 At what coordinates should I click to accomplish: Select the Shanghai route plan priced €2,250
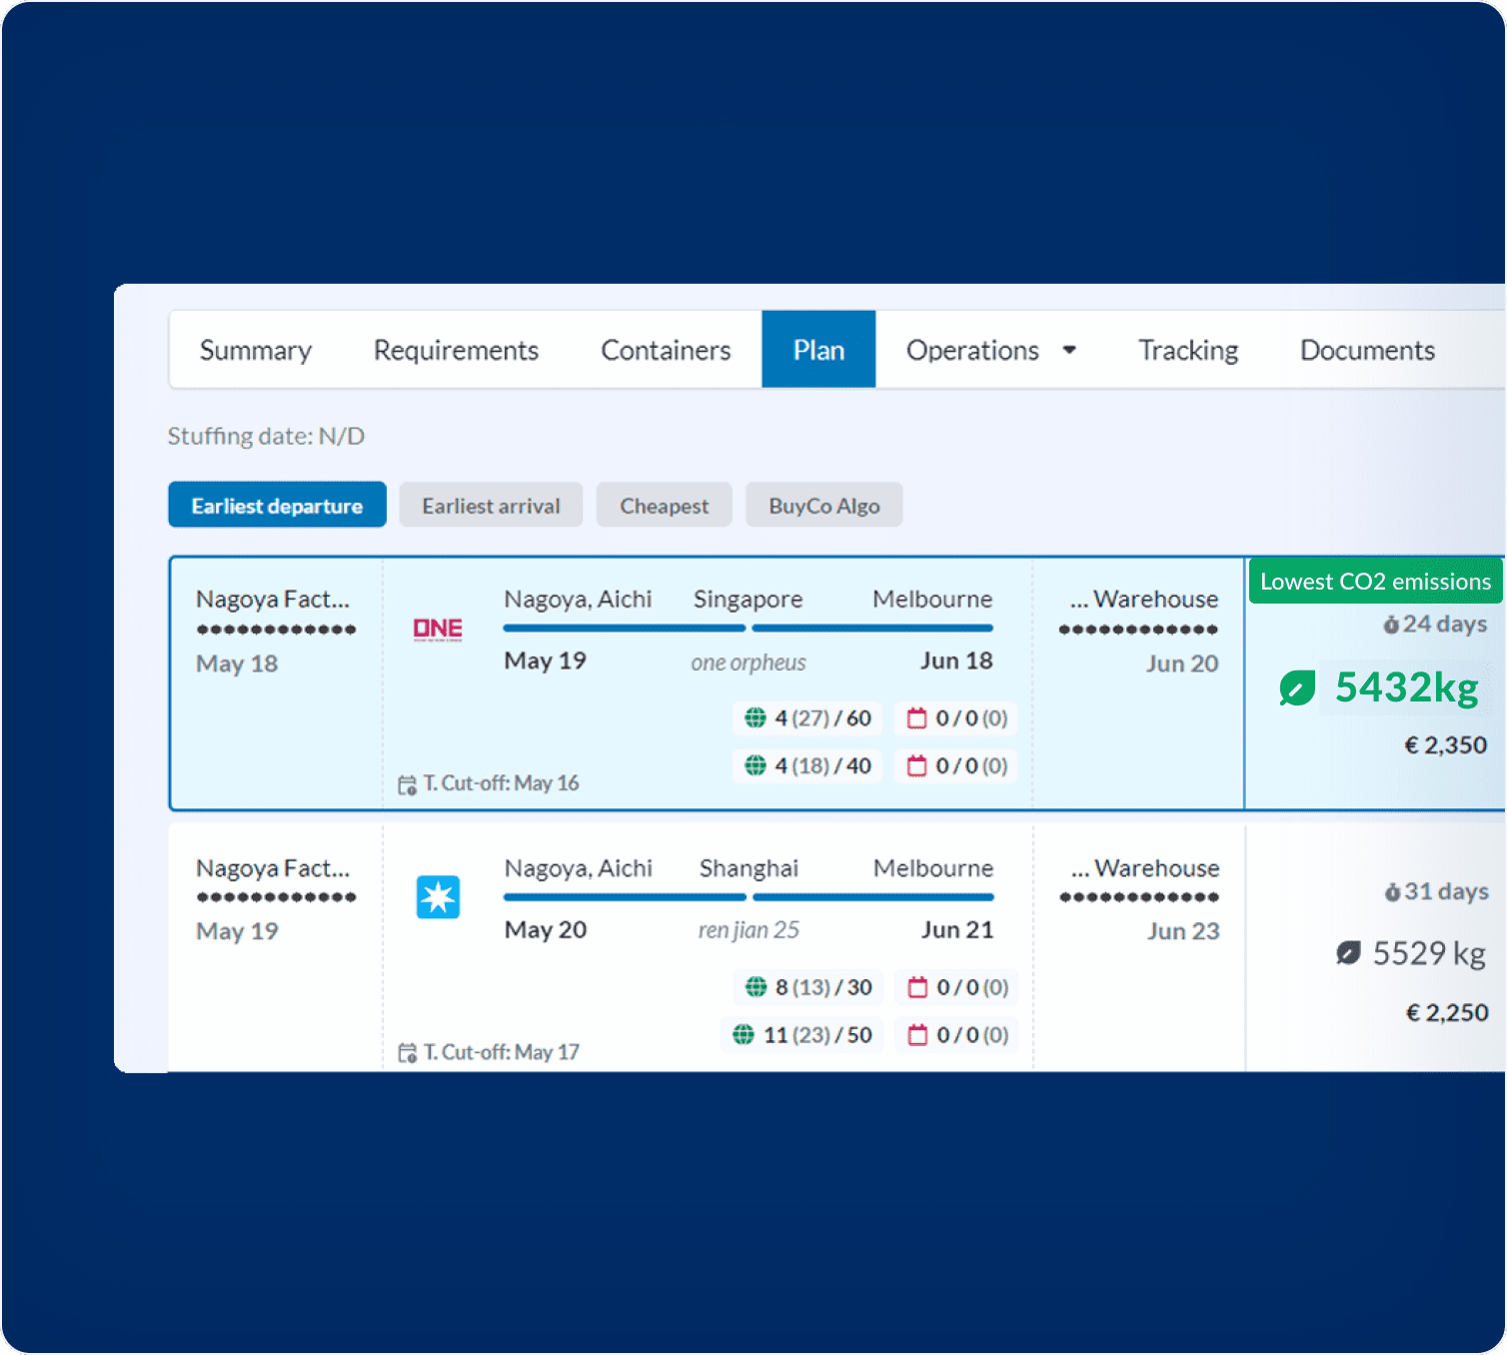1446,1013
